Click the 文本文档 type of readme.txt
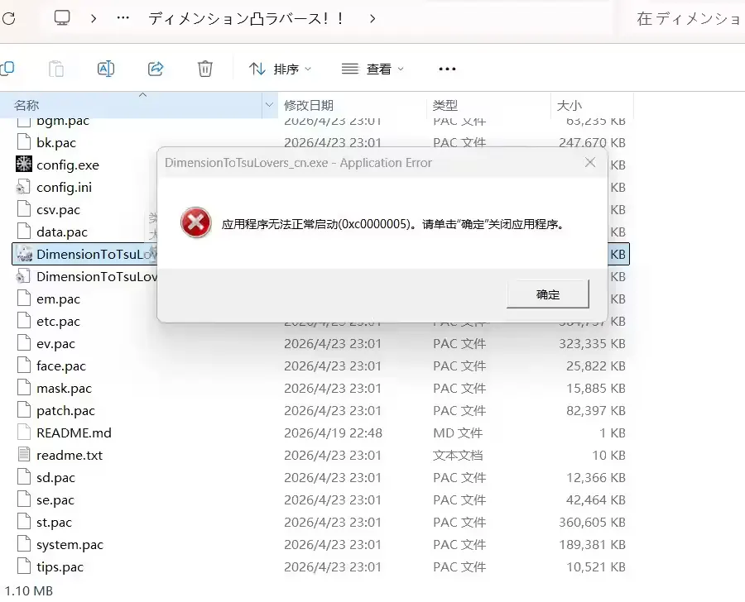Image resolution: width=745 pixels, height=602 pixels. tap(458, 456)
